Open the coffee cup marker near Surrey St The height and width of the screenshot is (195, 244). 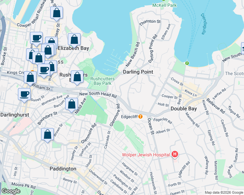tap(24, 95)
